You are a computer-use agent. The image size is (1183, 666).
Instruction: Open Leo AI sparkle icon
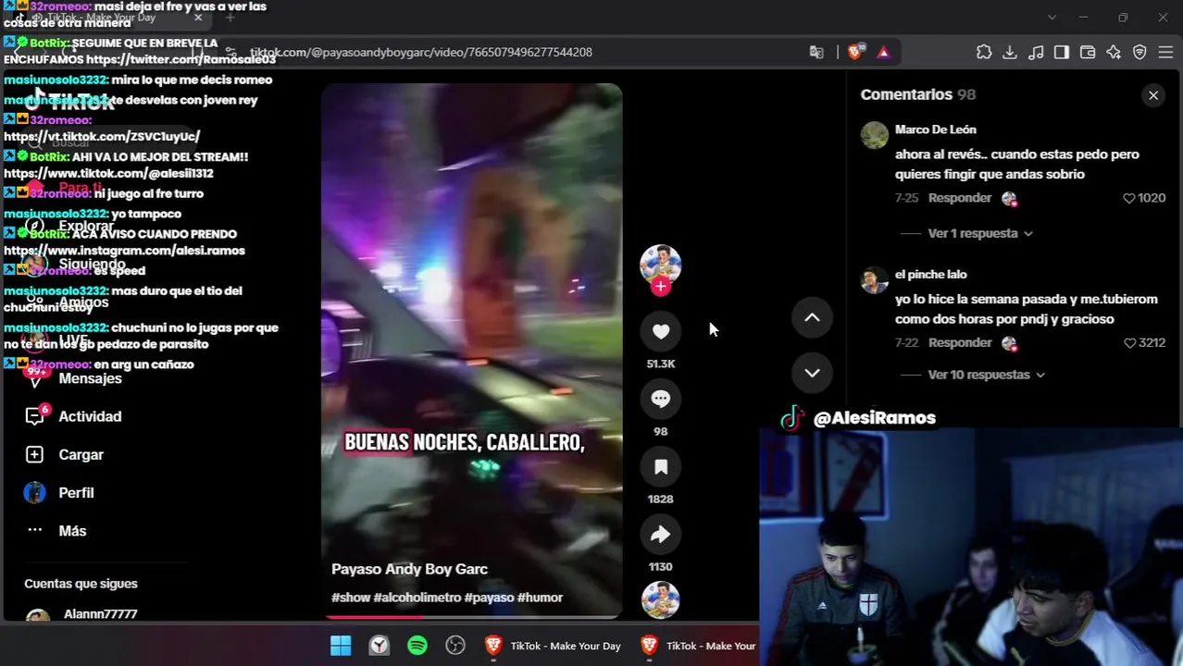[1114, 52]
